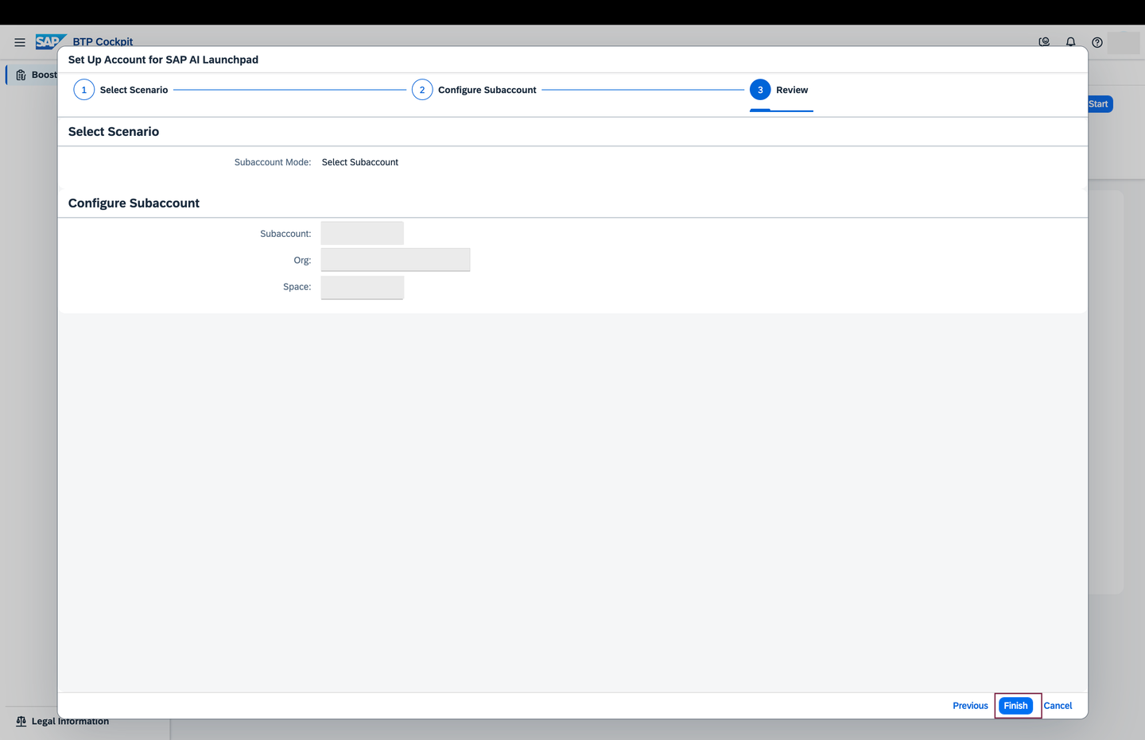
Task: Select step 3 Review
Action: [x=779, y=90]
